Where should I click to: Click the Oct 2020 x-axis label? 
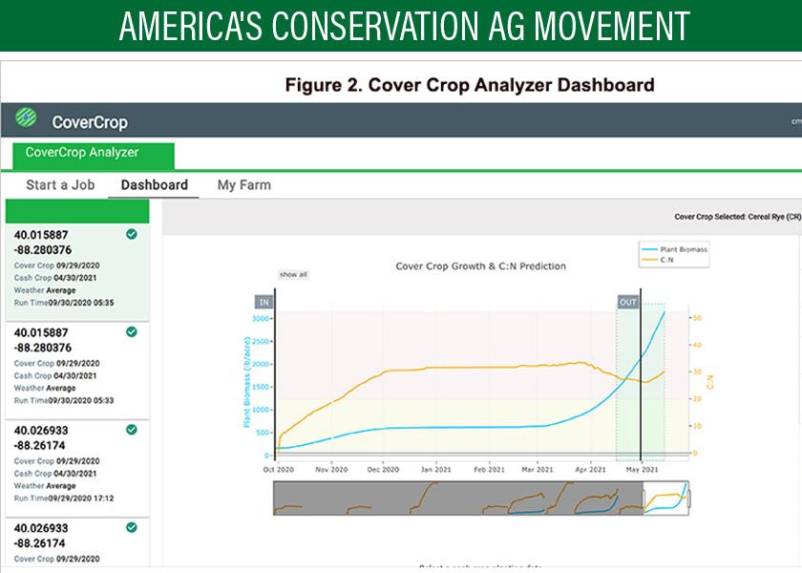click(x=278, y=469)
